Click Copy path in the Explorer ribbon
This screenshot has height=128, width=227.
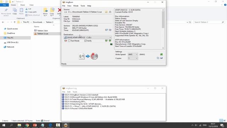(x=31, y=12)
